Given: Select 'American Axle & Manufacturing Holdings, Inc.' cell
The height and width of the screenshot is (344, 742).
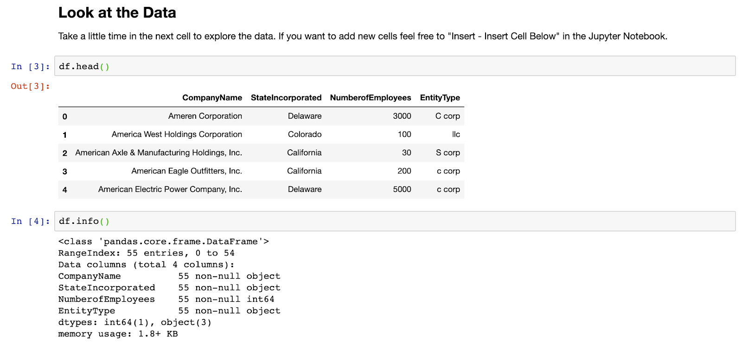Looking at the screenshot, I should (159, 153).
